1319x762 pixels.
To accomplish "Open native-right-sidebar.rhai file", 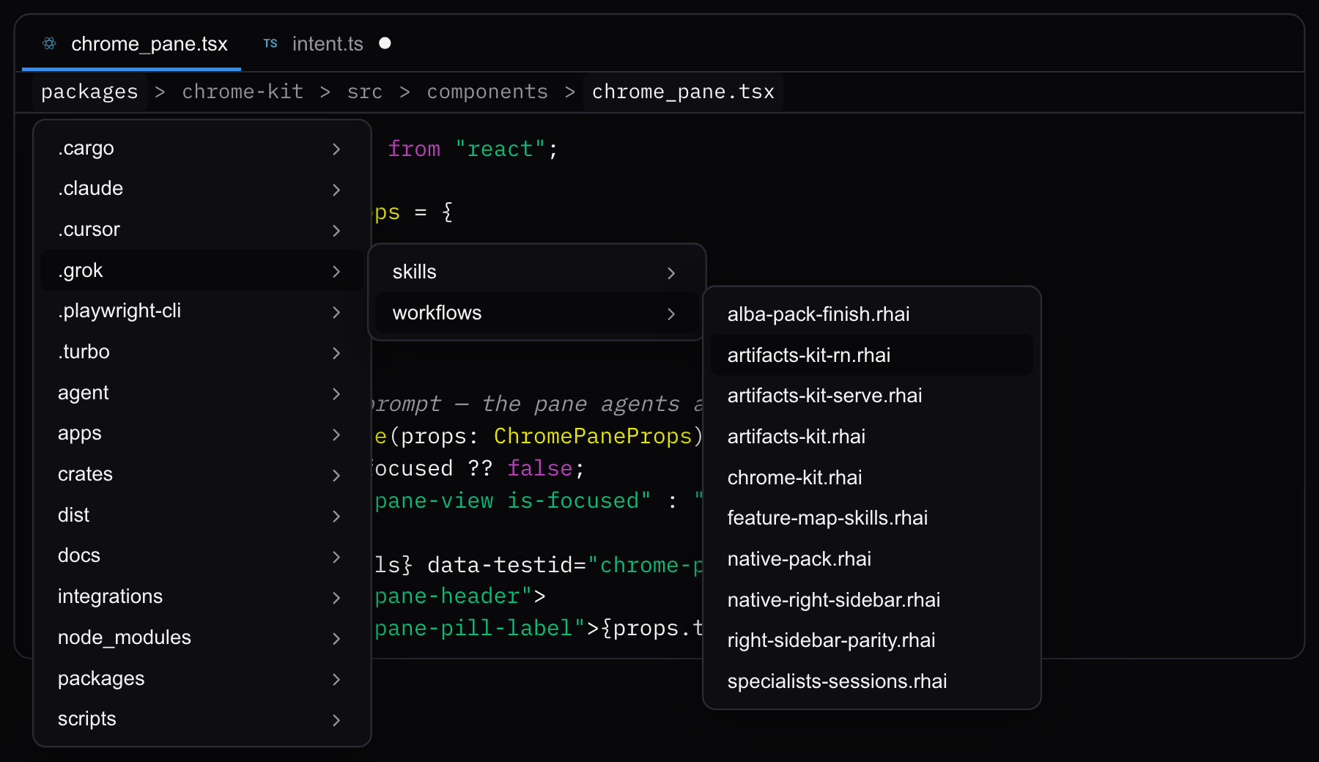I will point(872,600).
